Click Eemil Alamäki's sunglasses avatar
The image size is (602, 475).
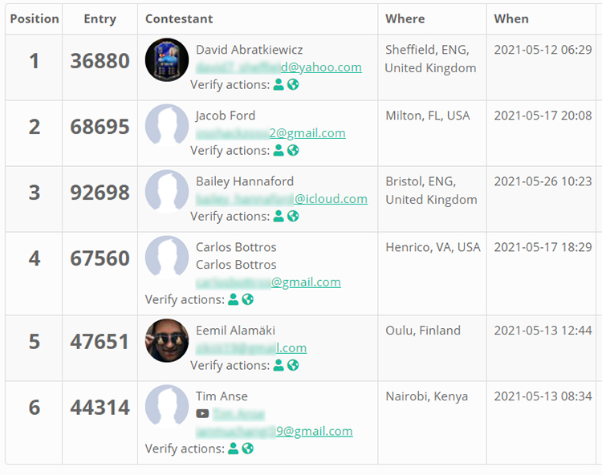pyautogui.click(x=167, y=341)
